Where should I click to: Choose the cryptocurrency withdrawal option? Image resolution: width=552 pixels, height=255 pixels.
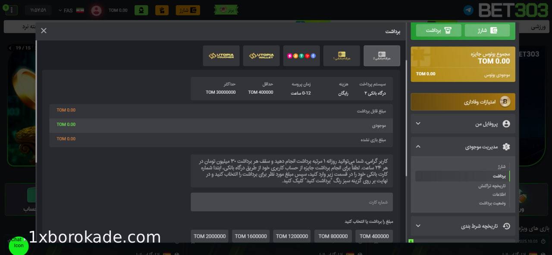click(301, 56)
